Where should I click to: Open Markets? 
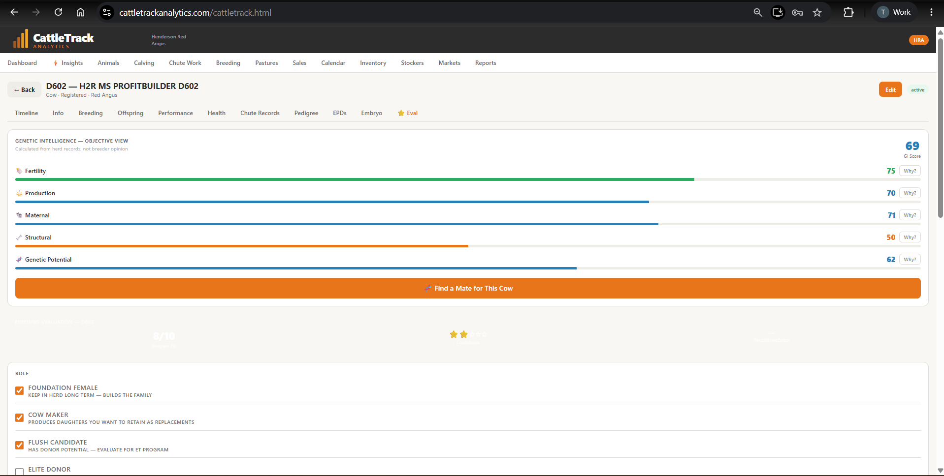click(x=450, y=63)
